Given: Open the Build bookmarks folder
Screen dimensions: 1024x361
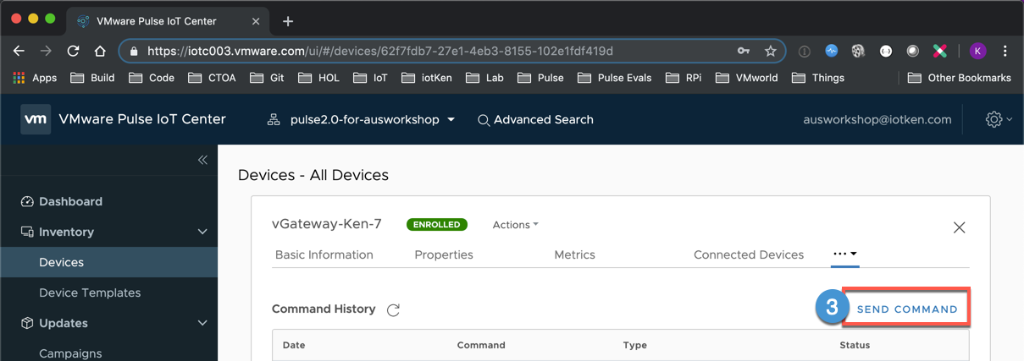Looking at the screenshot, I should click(x=92, y=78).
